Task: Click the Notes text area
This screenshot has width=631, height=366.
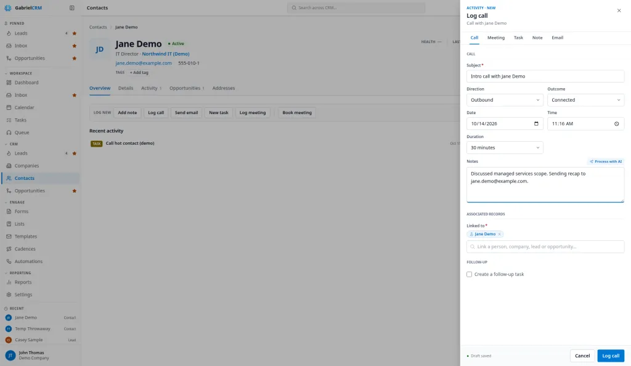Action: click(545, 185)
